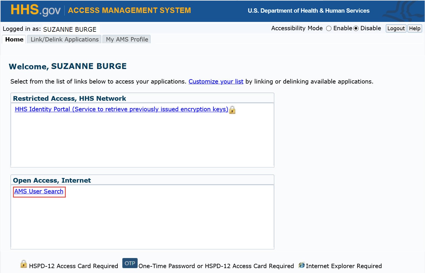The width and height of the screenshot is (425, 273).
Task: Open the My AMS Profile tab
Action: tap(126, 39)
